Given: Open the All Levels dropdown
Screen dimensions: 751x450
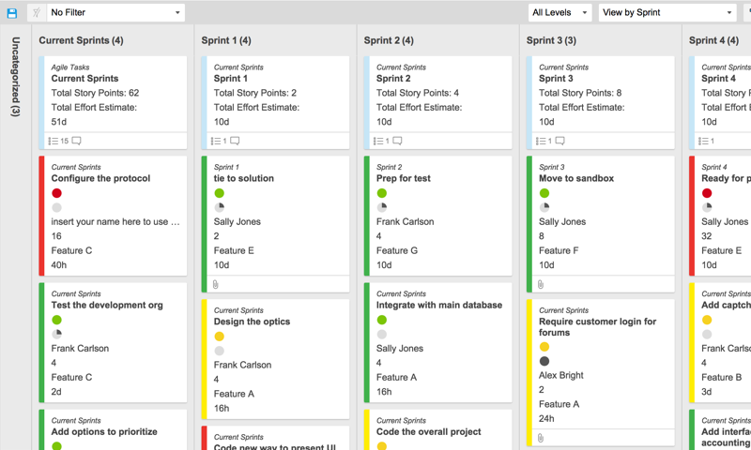Looking at the screenshot, I should click(x=559, y=13).
